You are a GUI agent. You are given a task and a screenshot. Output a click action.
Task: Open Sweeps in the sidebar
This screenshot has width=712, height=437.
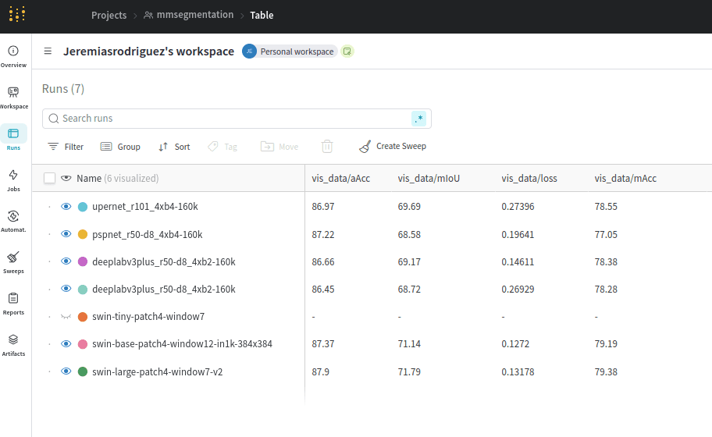tap(13, 262)
